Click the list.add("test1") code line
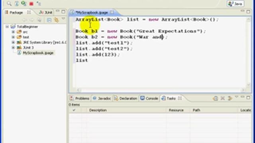 [104, 43]
